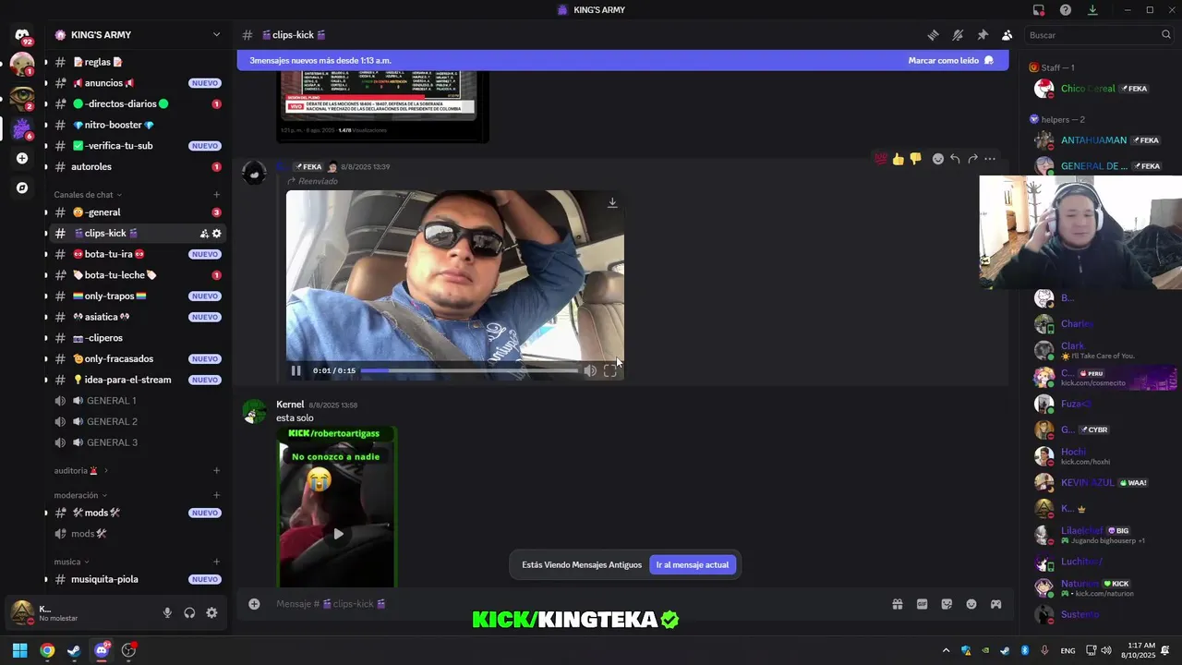This screenshot has height=665, width=1182.
Task: Open the GIF picker
Action: (922, 604)
